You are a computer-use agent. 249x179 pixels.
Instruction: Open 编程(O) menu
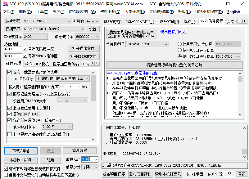(x=25, y=12)
